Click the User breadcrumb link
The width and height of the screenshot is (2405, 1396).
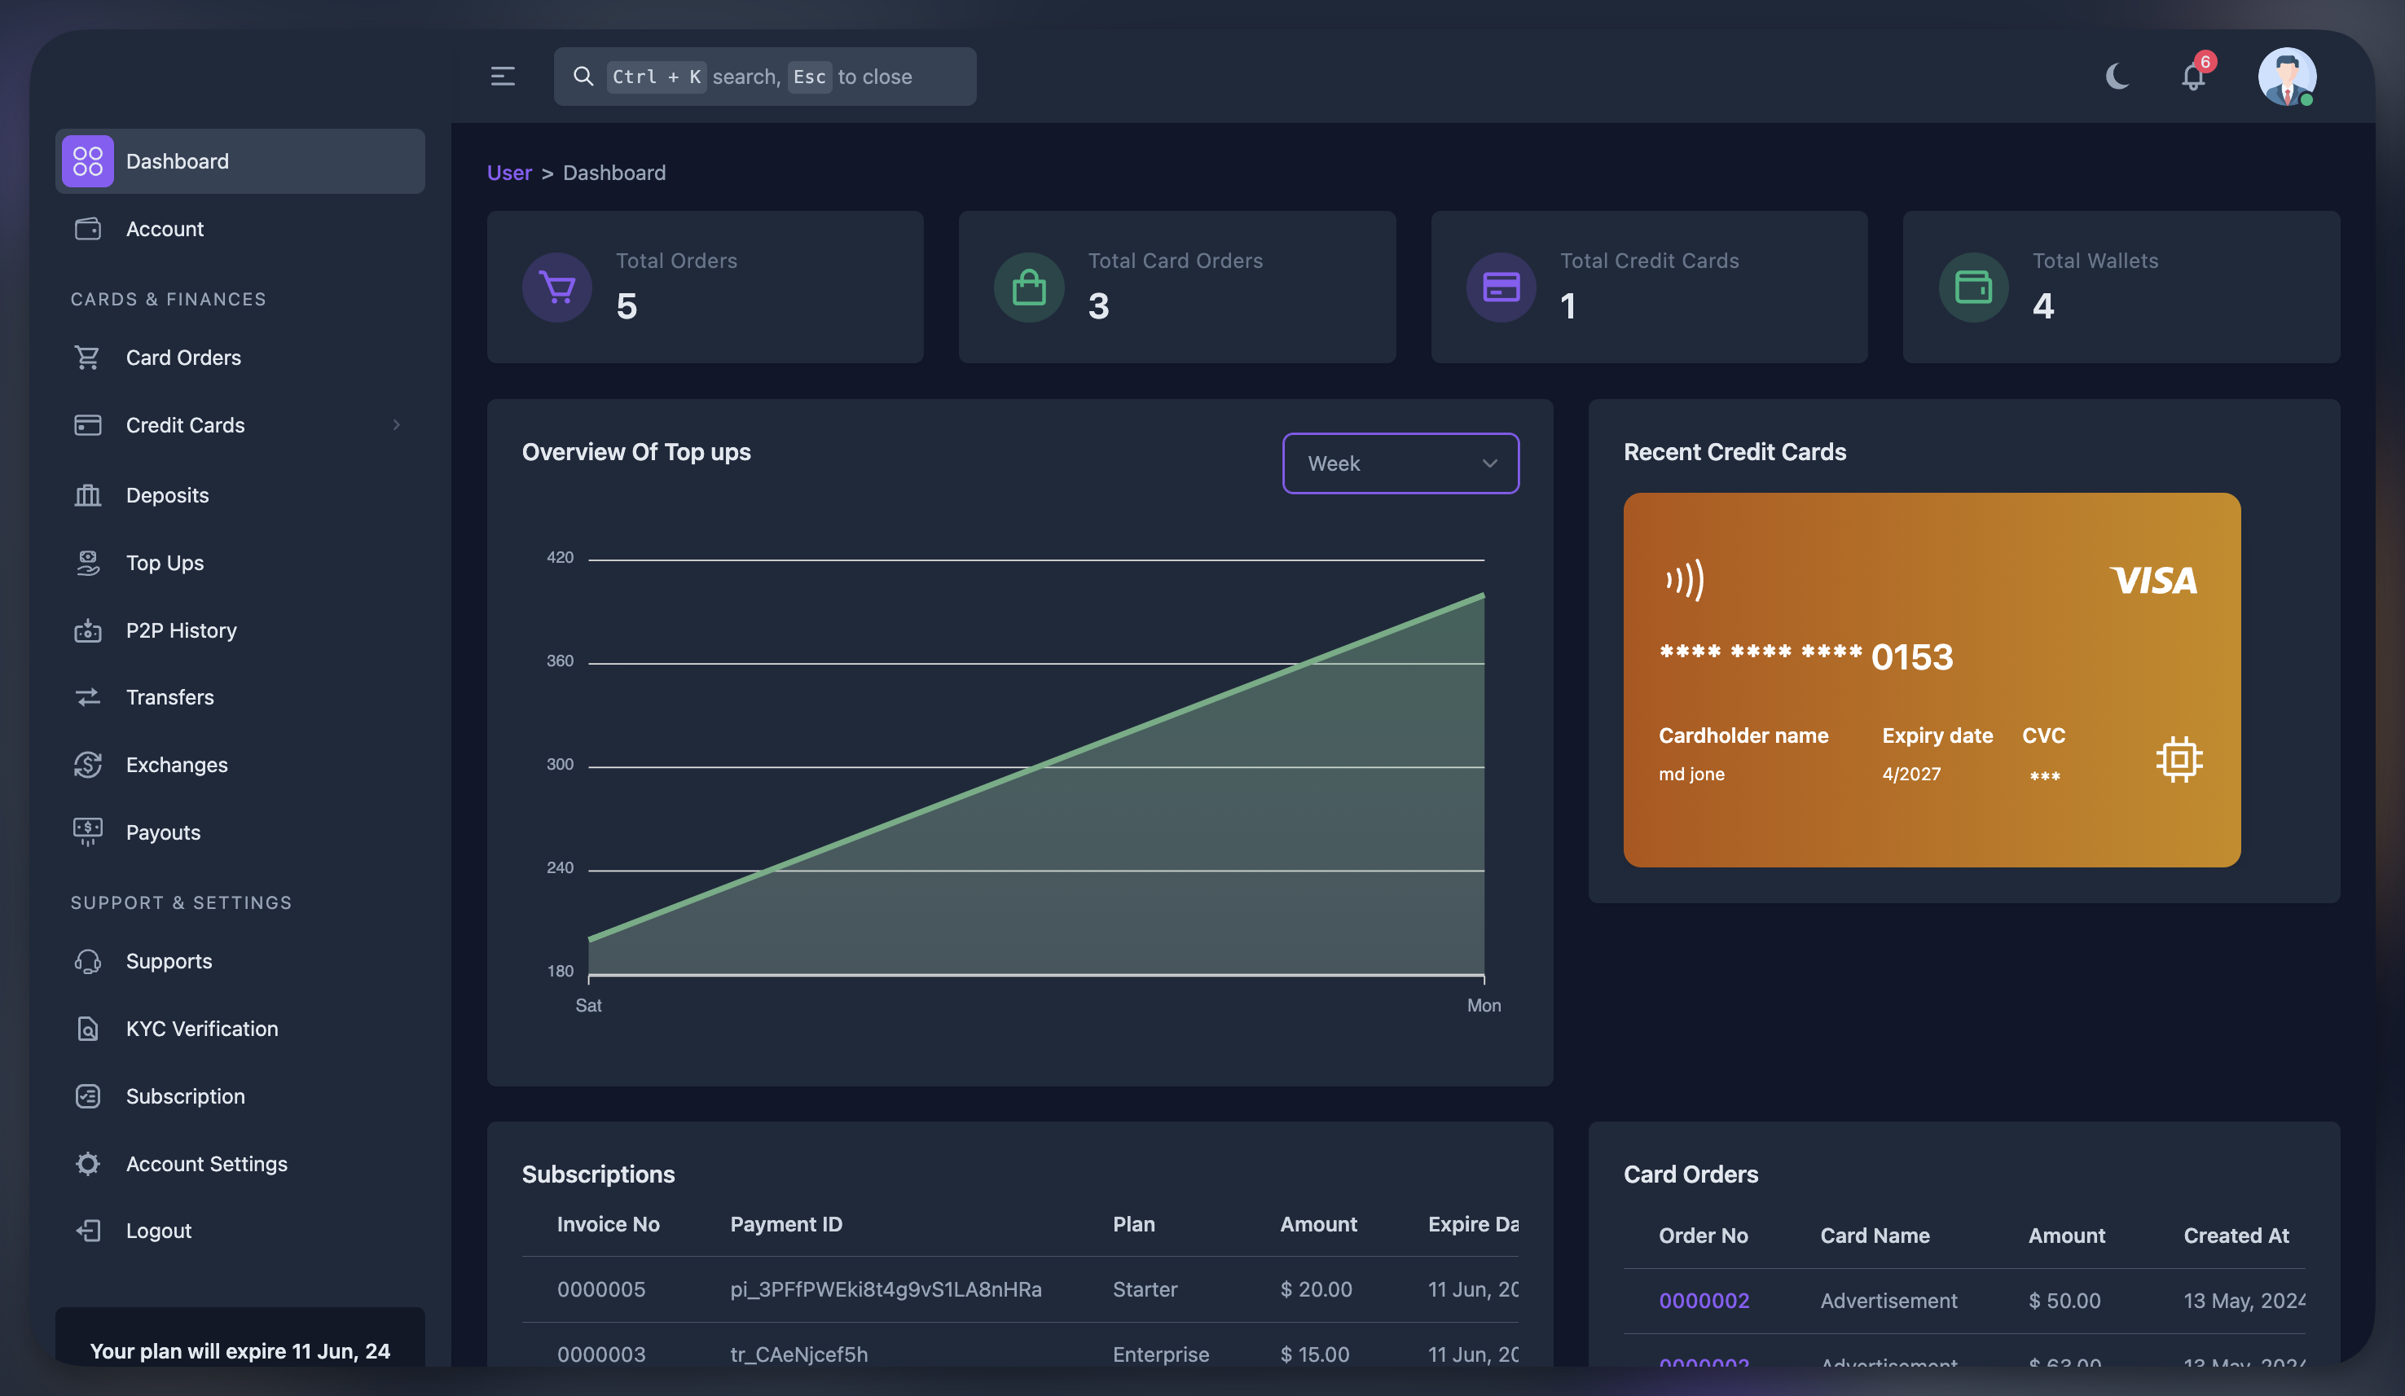pos(508,173)
